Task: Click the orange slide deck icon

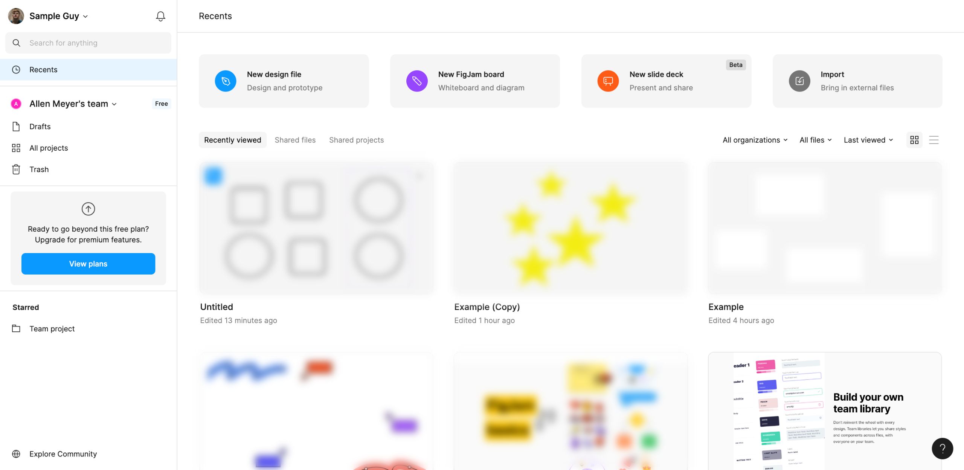Action: point(608,81)
